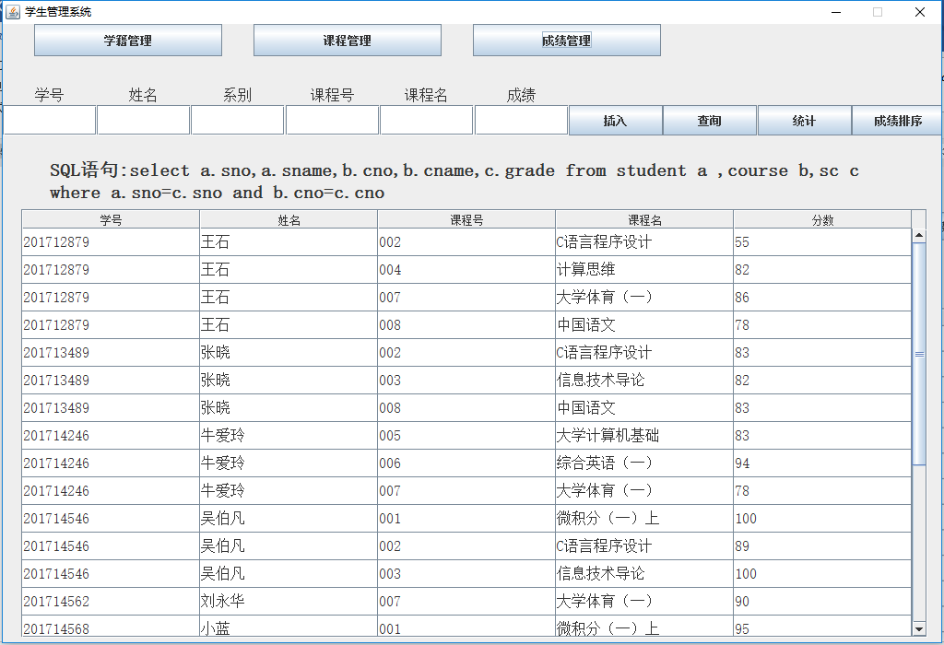Screen dimensions: 944x645
Task: Select 王石's course number 004 cell
Action: click(x=466, y=270)
